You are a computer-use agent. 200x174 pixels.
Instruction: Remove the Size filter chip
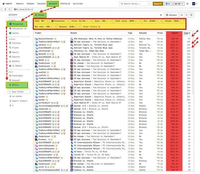[111, 21]
